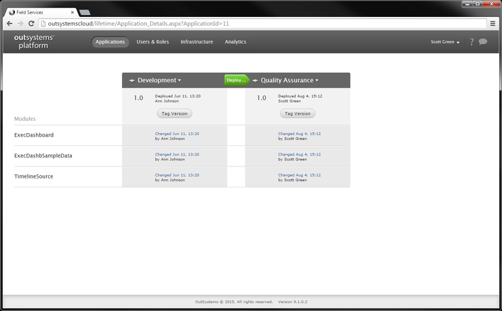Reload the page with the refresh icon
502x311 pixels.
pyautogui.click(x=31, y=23)
